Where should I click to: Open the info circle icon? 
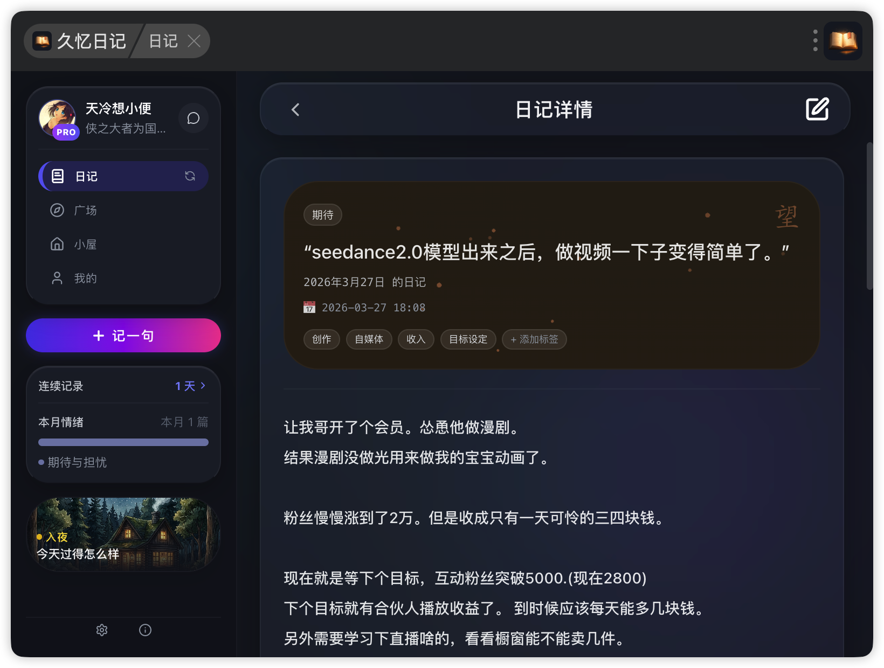(x=145, y=630)
